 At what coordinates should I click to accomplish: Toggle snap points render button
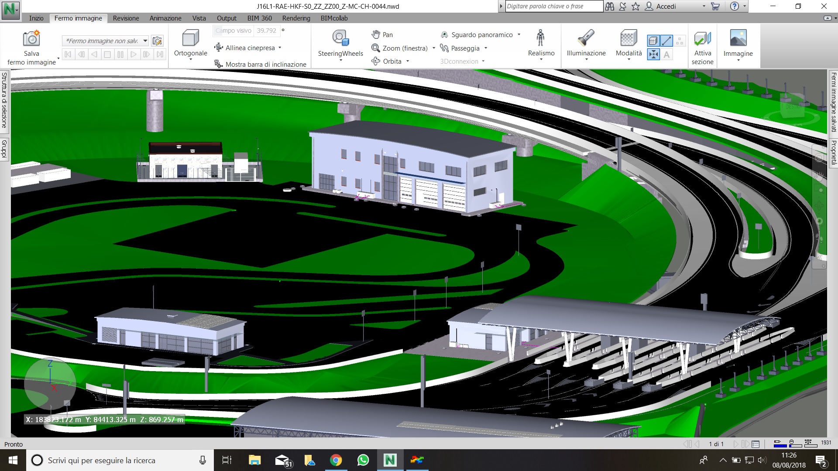680,41
